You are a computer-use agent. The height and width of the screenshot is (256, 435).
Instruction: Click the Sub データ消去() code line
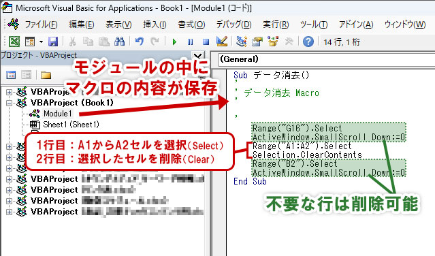271,75
